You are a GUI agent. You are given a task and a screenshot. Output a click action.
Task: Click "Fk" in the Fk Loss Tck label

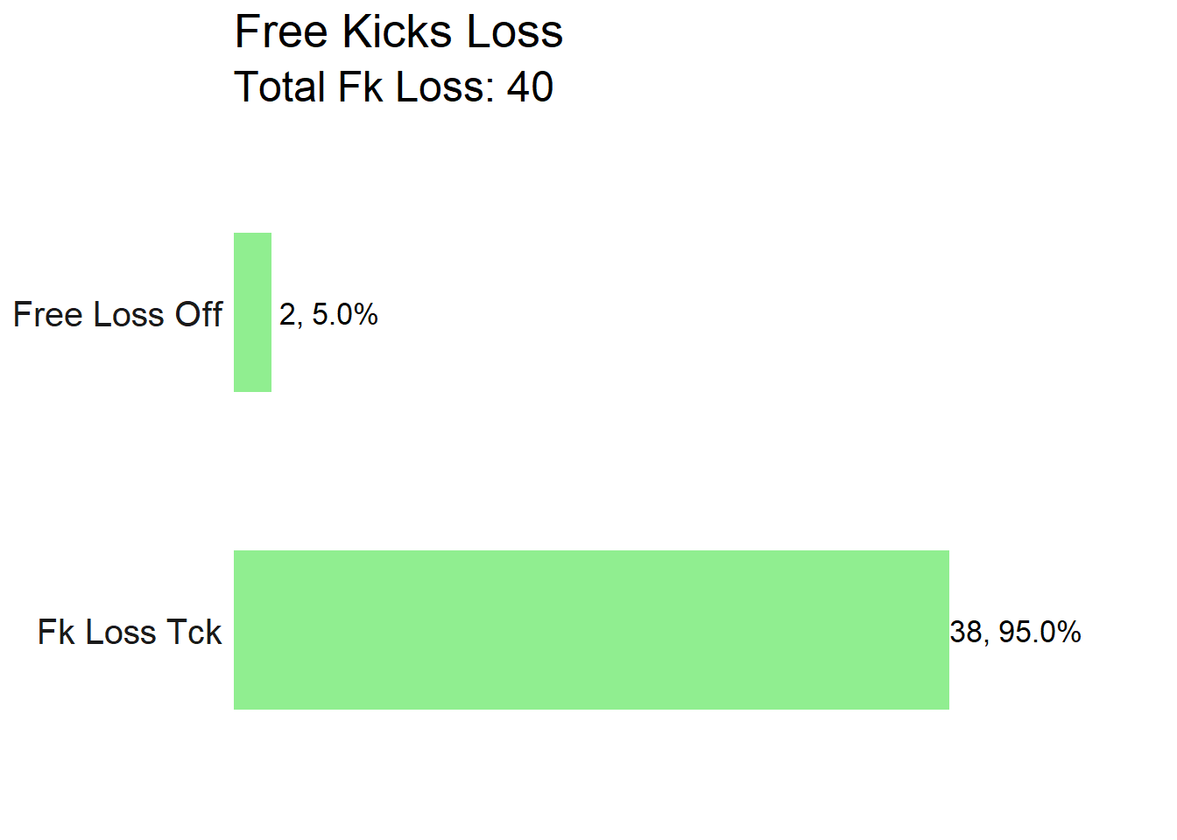pyautogui.click(x=56, y=633)
